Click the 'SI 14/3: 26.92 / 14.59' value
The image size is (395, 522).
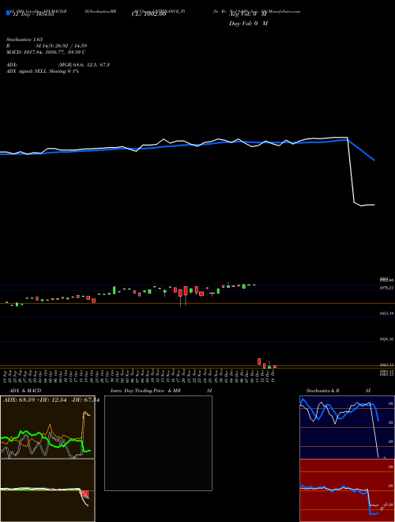62,46
